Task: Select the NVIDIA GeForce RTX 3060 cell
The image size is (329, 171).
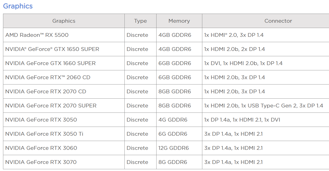Action: coord(41,148)
